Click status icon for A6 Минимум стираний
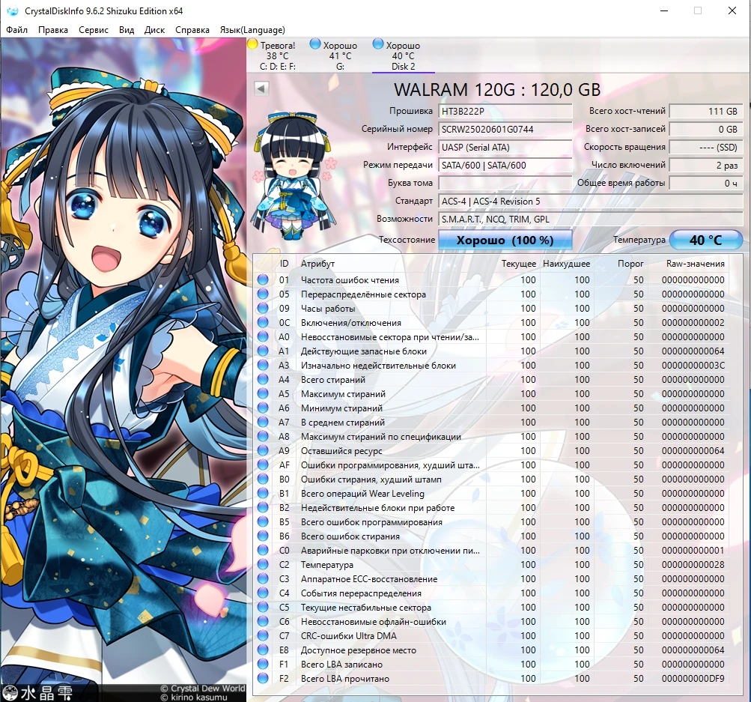Image resolution: width=751 pixels, height=702 pixels. pos(263,408)
